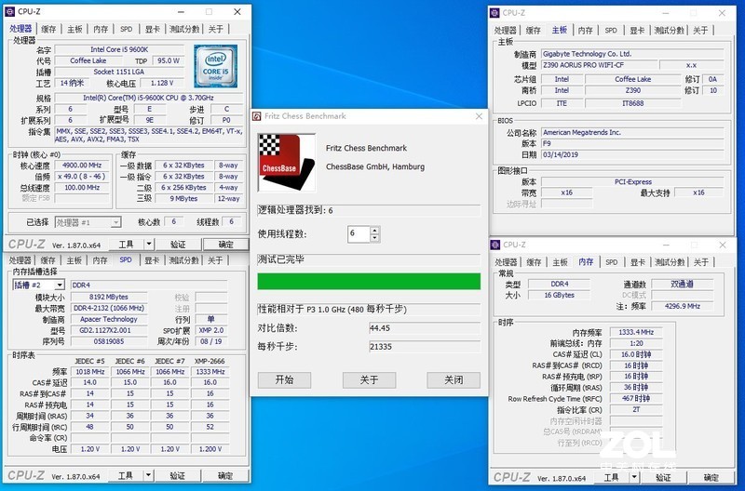Open 测试分数 tab in the mainboard window
This screenshot has height=491, width=745.
click(x=669, y=31)
